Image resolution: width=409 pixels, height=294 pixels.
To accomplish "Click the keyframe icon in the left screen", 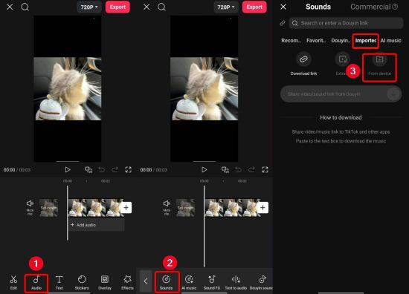I will (88, 170).
